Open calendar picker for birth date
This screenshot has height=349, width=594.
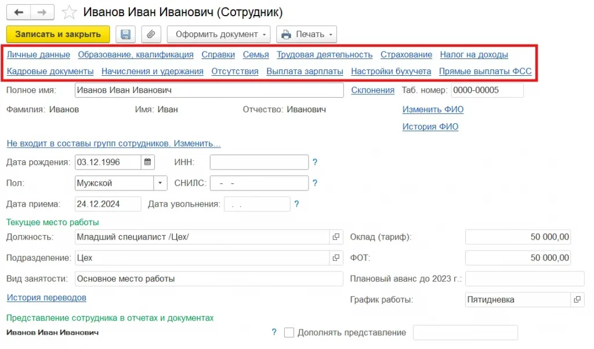pyautogui.click(x=148, y=162)
